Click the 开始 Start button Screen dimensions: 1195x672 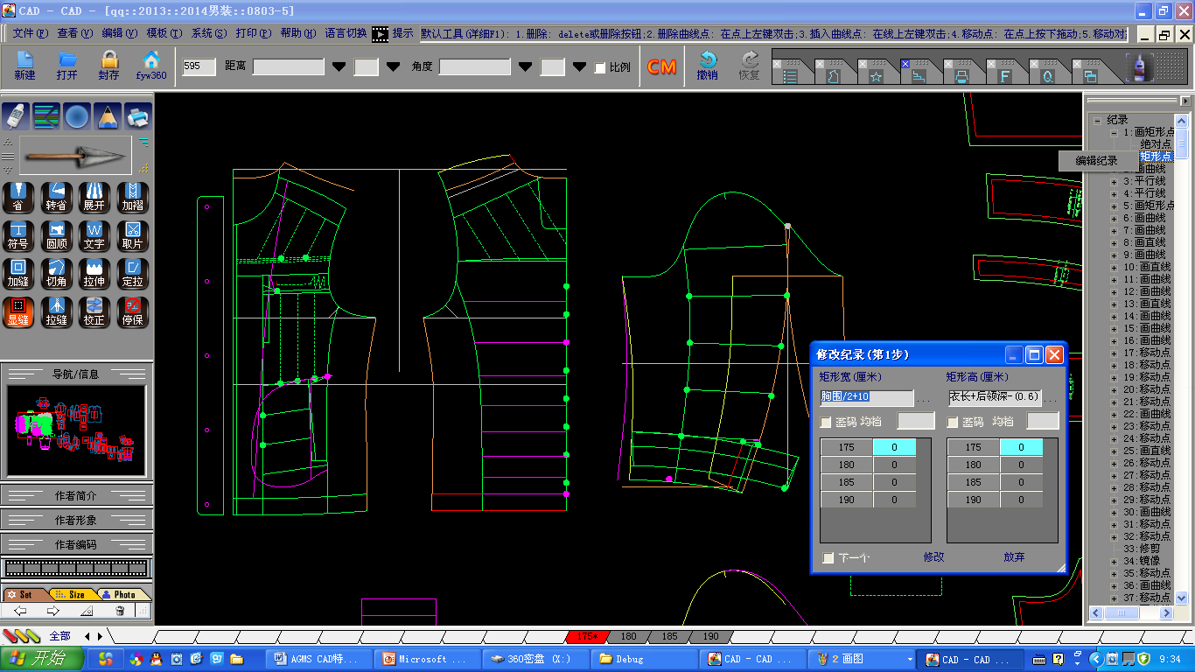pyautogui.click(x=42, y=659)
